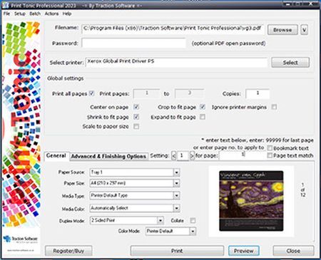Click the Print Tonic colorful banner

21,123
